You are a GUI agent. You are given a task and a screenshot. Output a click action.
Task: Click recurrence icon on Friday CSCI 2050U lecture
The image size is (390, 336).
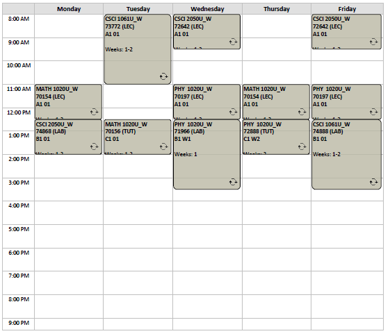pos(373,42)
